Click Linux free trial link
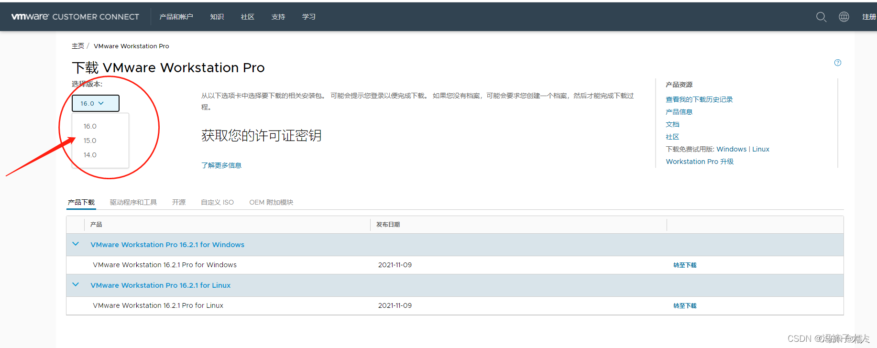This screenshot has height=348, width=877. click(x=761, y=149)
